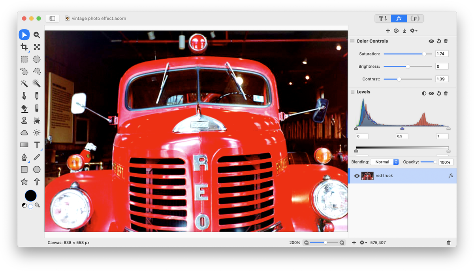Screen dimensions: 474x271
Task: Select the Paint Bucket fill tool
Action: coord(24,108)
